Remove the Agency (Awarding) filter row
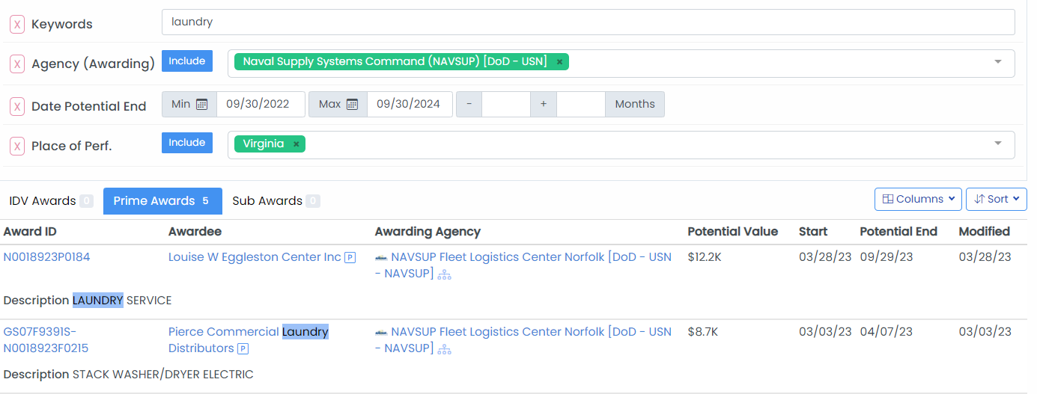1037x394 pixels. (17, 64)
